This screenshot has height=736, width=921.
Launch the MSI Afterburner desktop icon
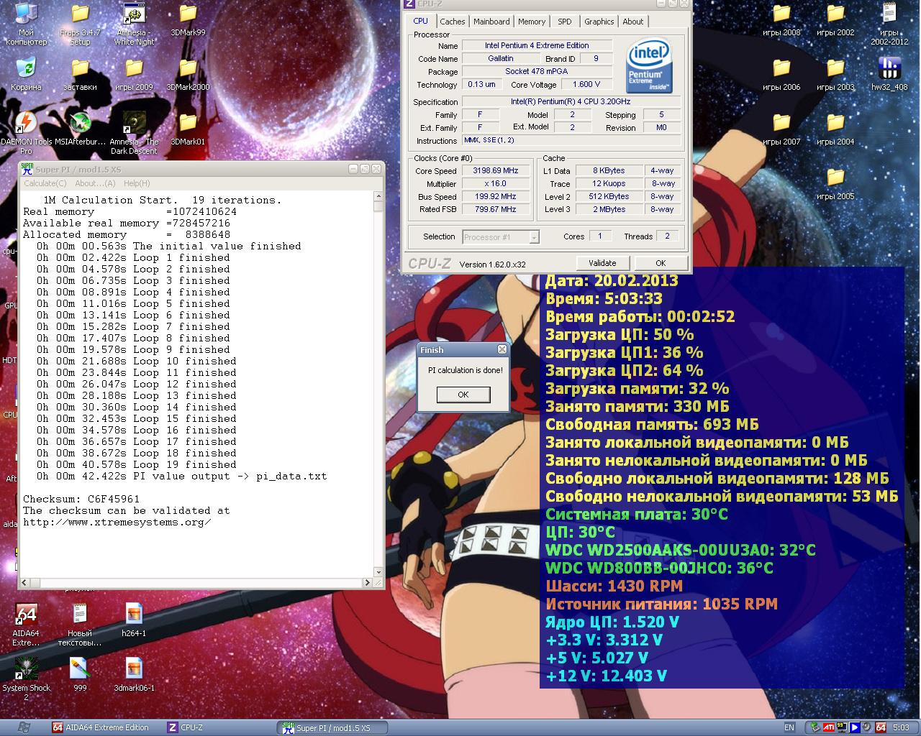click(80, 129)
